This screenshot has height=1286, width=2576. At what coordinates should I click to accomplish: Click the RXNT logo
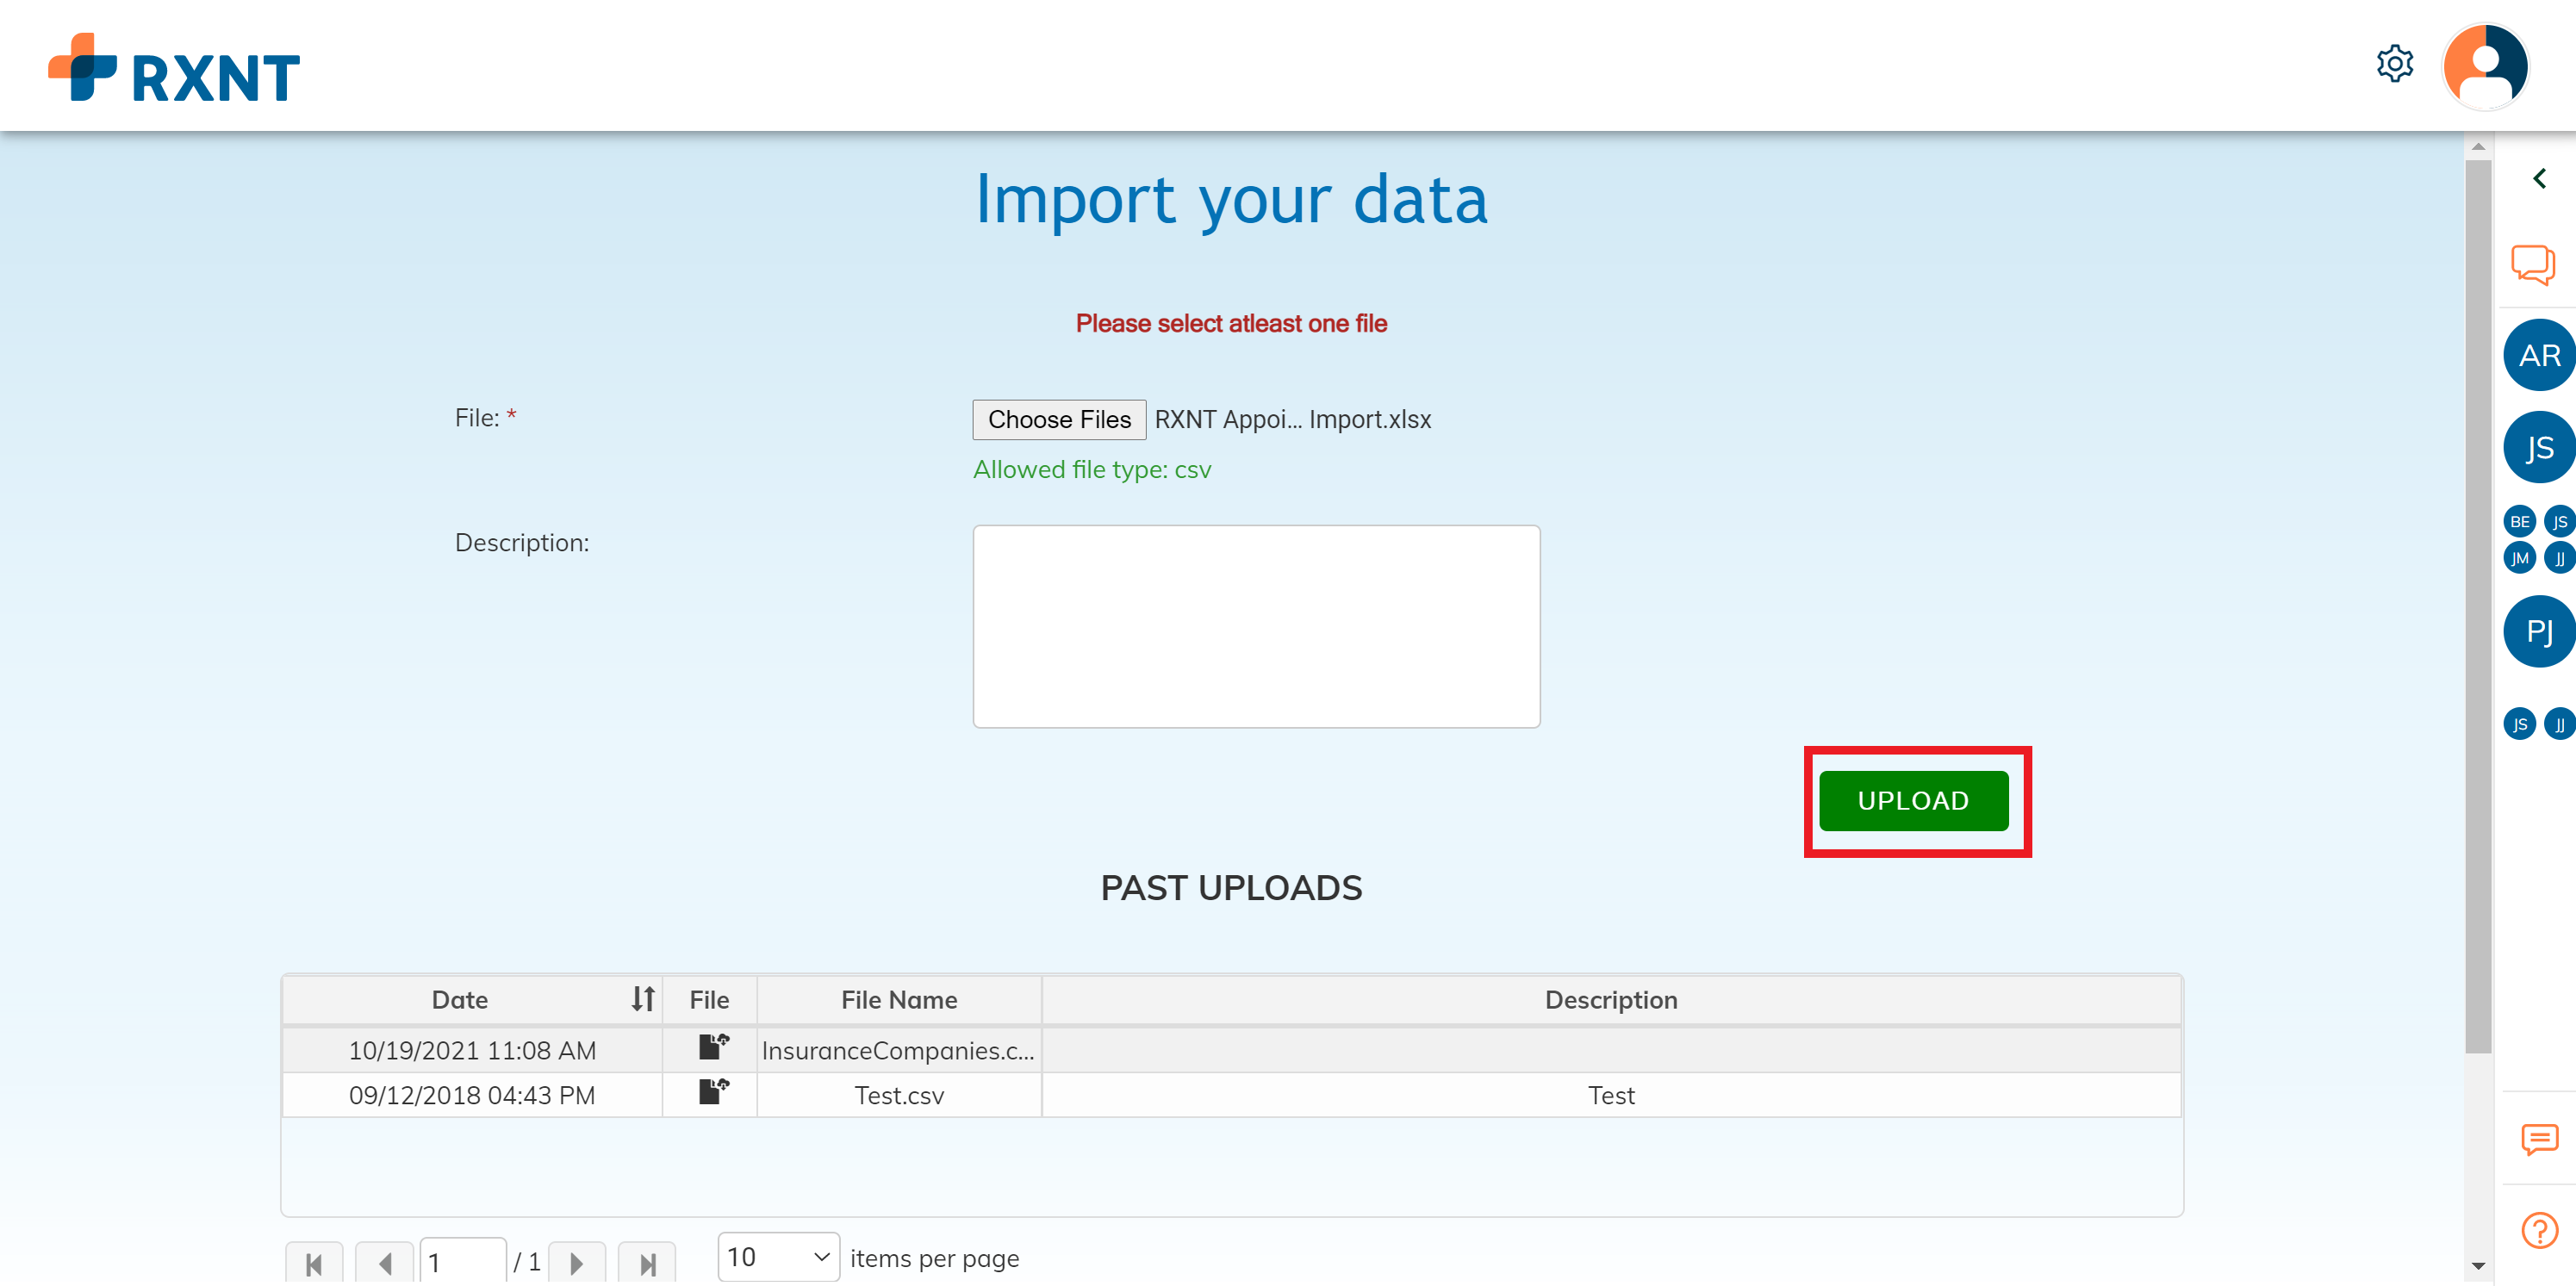(x=174, y=67)
